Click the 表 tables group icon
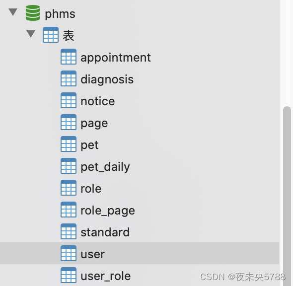Image resolution: width=293 pixels, height=286 pixels. point(51,35)
